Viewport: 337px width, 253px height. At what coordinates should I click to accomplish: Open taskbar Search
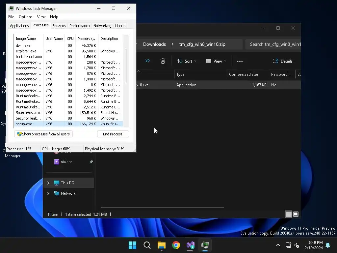tap(147, 245)
